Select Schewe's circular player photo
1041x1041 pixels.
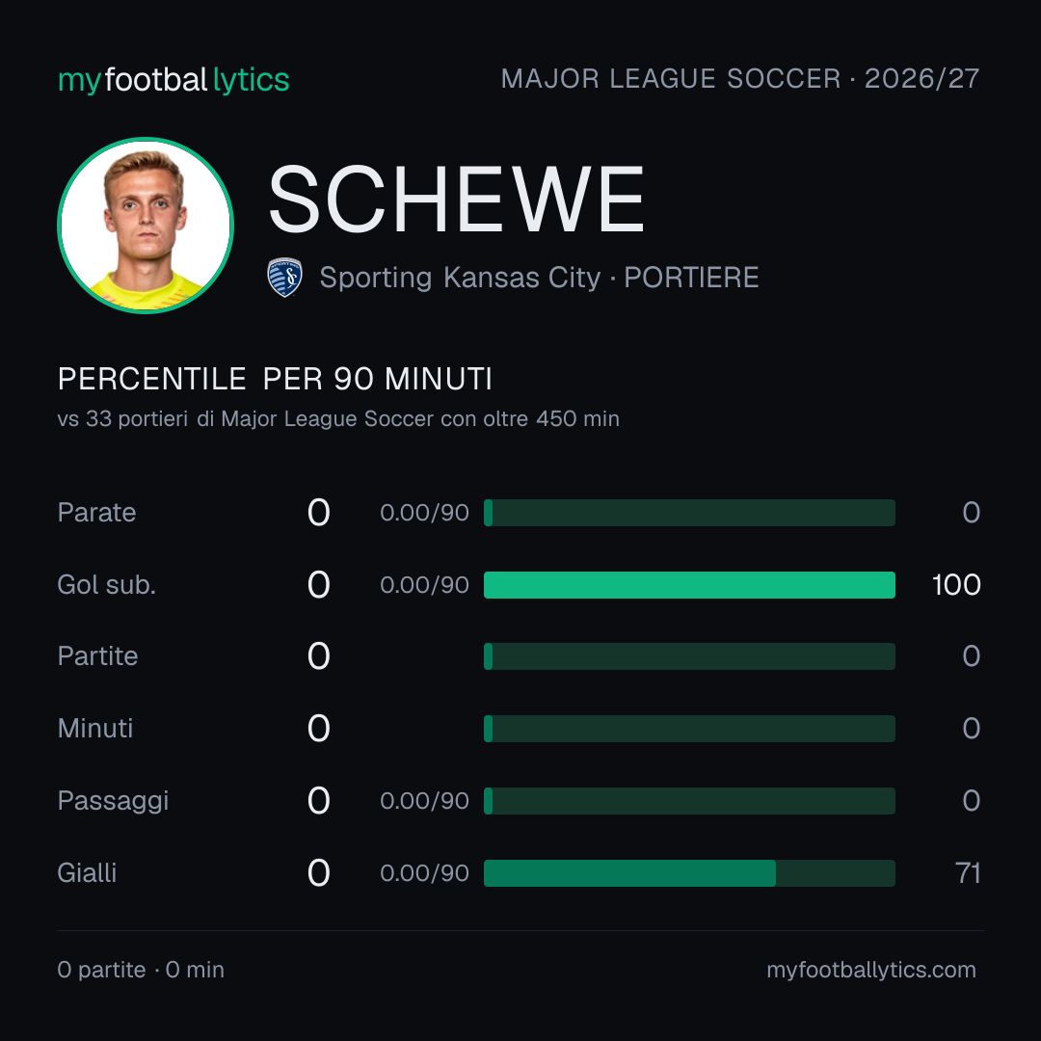[x=146, y=226]
